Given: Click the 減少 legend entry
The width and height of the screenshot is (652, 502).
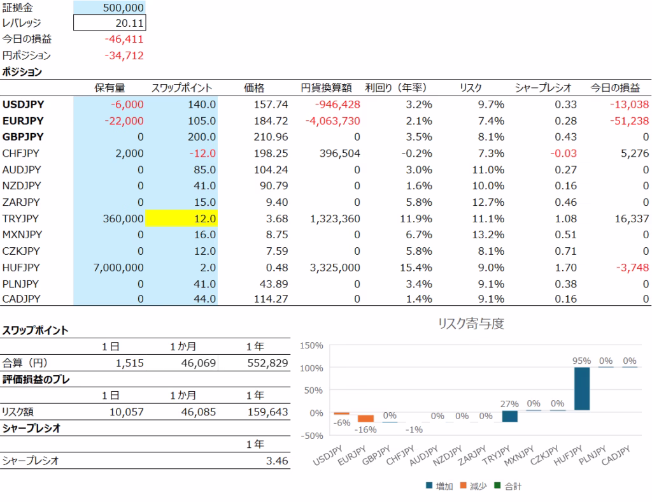Looking at the screenshot, I should coord(474,486).
